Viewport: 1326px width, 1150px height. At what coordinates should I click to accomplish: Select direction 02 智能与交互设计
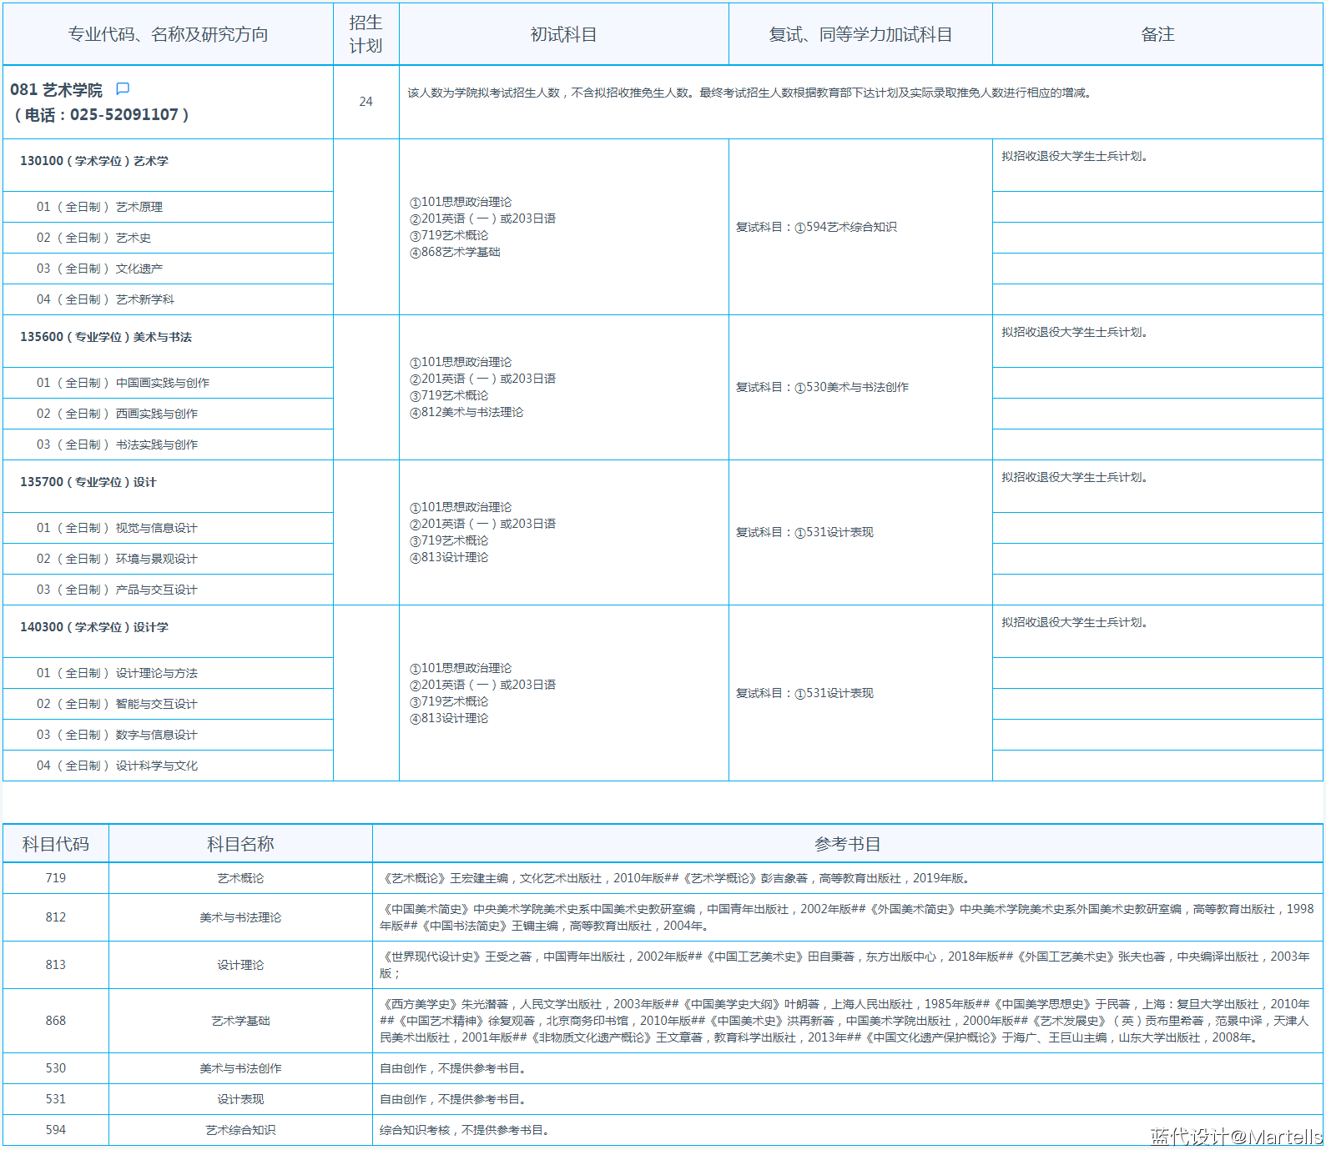(x=117, y=704)
